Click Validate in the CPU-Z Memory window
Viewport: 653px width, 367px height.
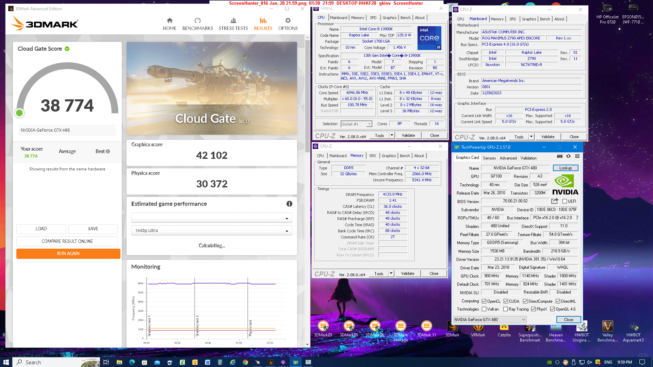coord(407,273)
